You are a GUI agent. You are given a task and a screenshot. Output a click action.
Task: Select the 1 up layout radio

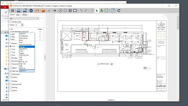(x=11, y=46)
